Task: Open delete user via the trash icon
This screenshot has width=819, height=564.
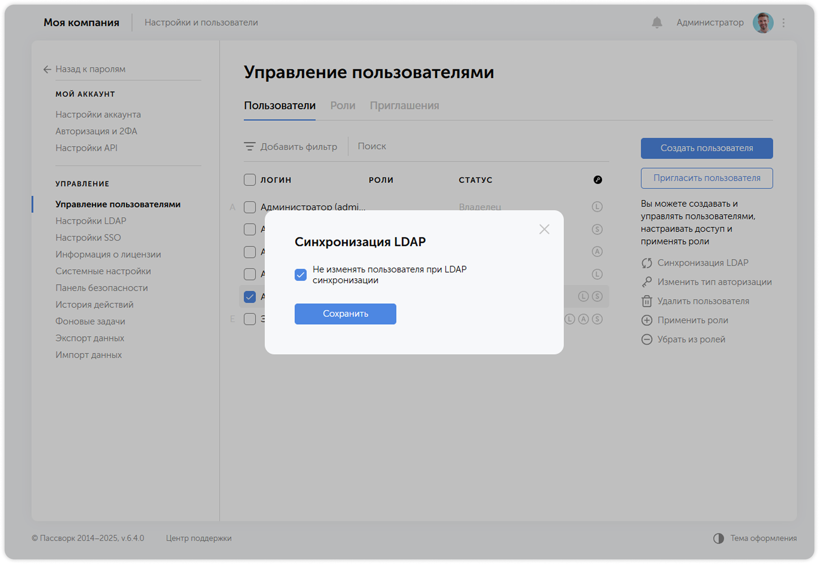Action: (646, 301)
